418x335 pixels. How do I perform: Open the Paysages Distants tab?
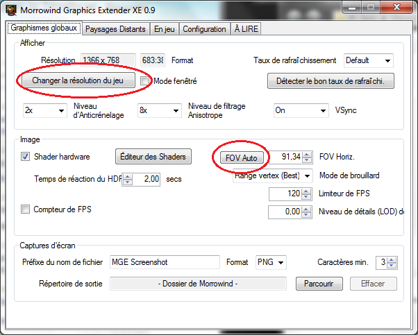[x=115, y=29]
